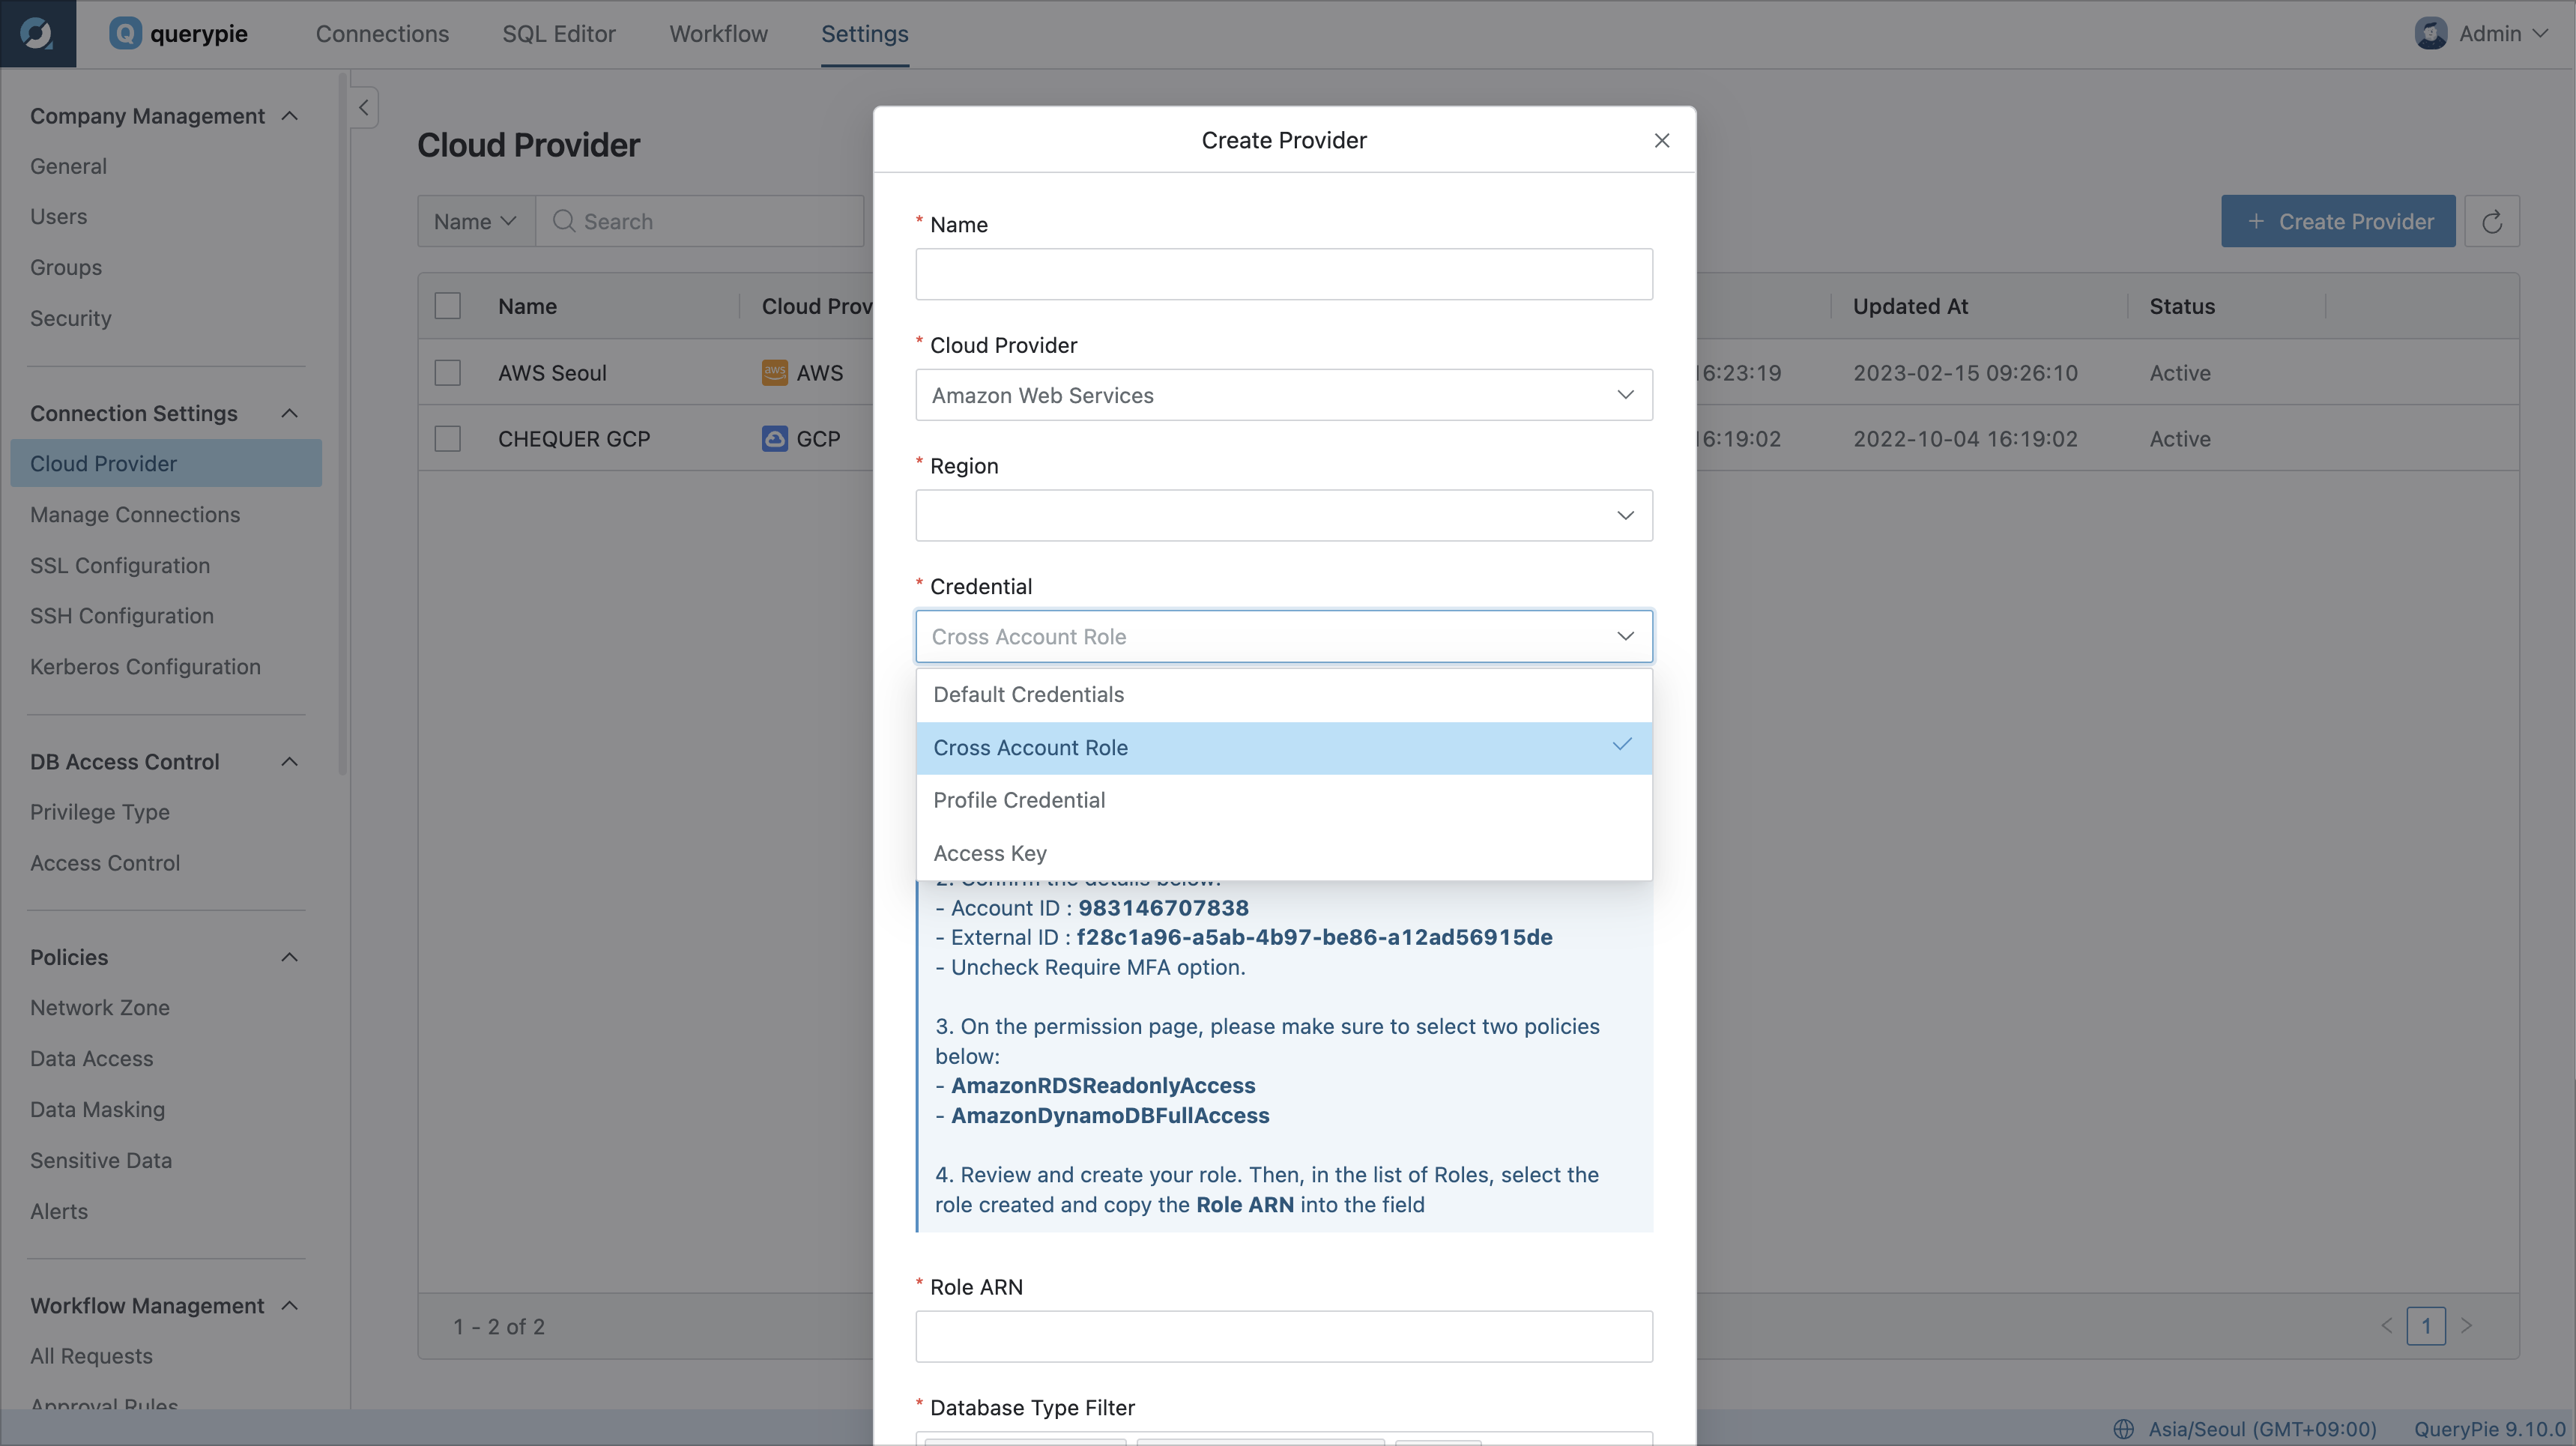This screenshot has width=2576, height=1446.
Task: Select Cross Account Role option
Action: (1284, 748)
